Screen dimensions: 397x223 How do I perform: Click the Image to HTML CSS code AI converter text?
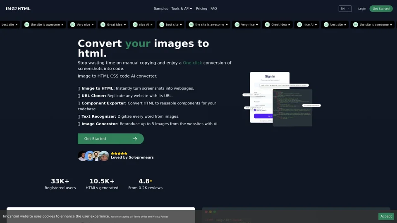[x=117, y=76]
